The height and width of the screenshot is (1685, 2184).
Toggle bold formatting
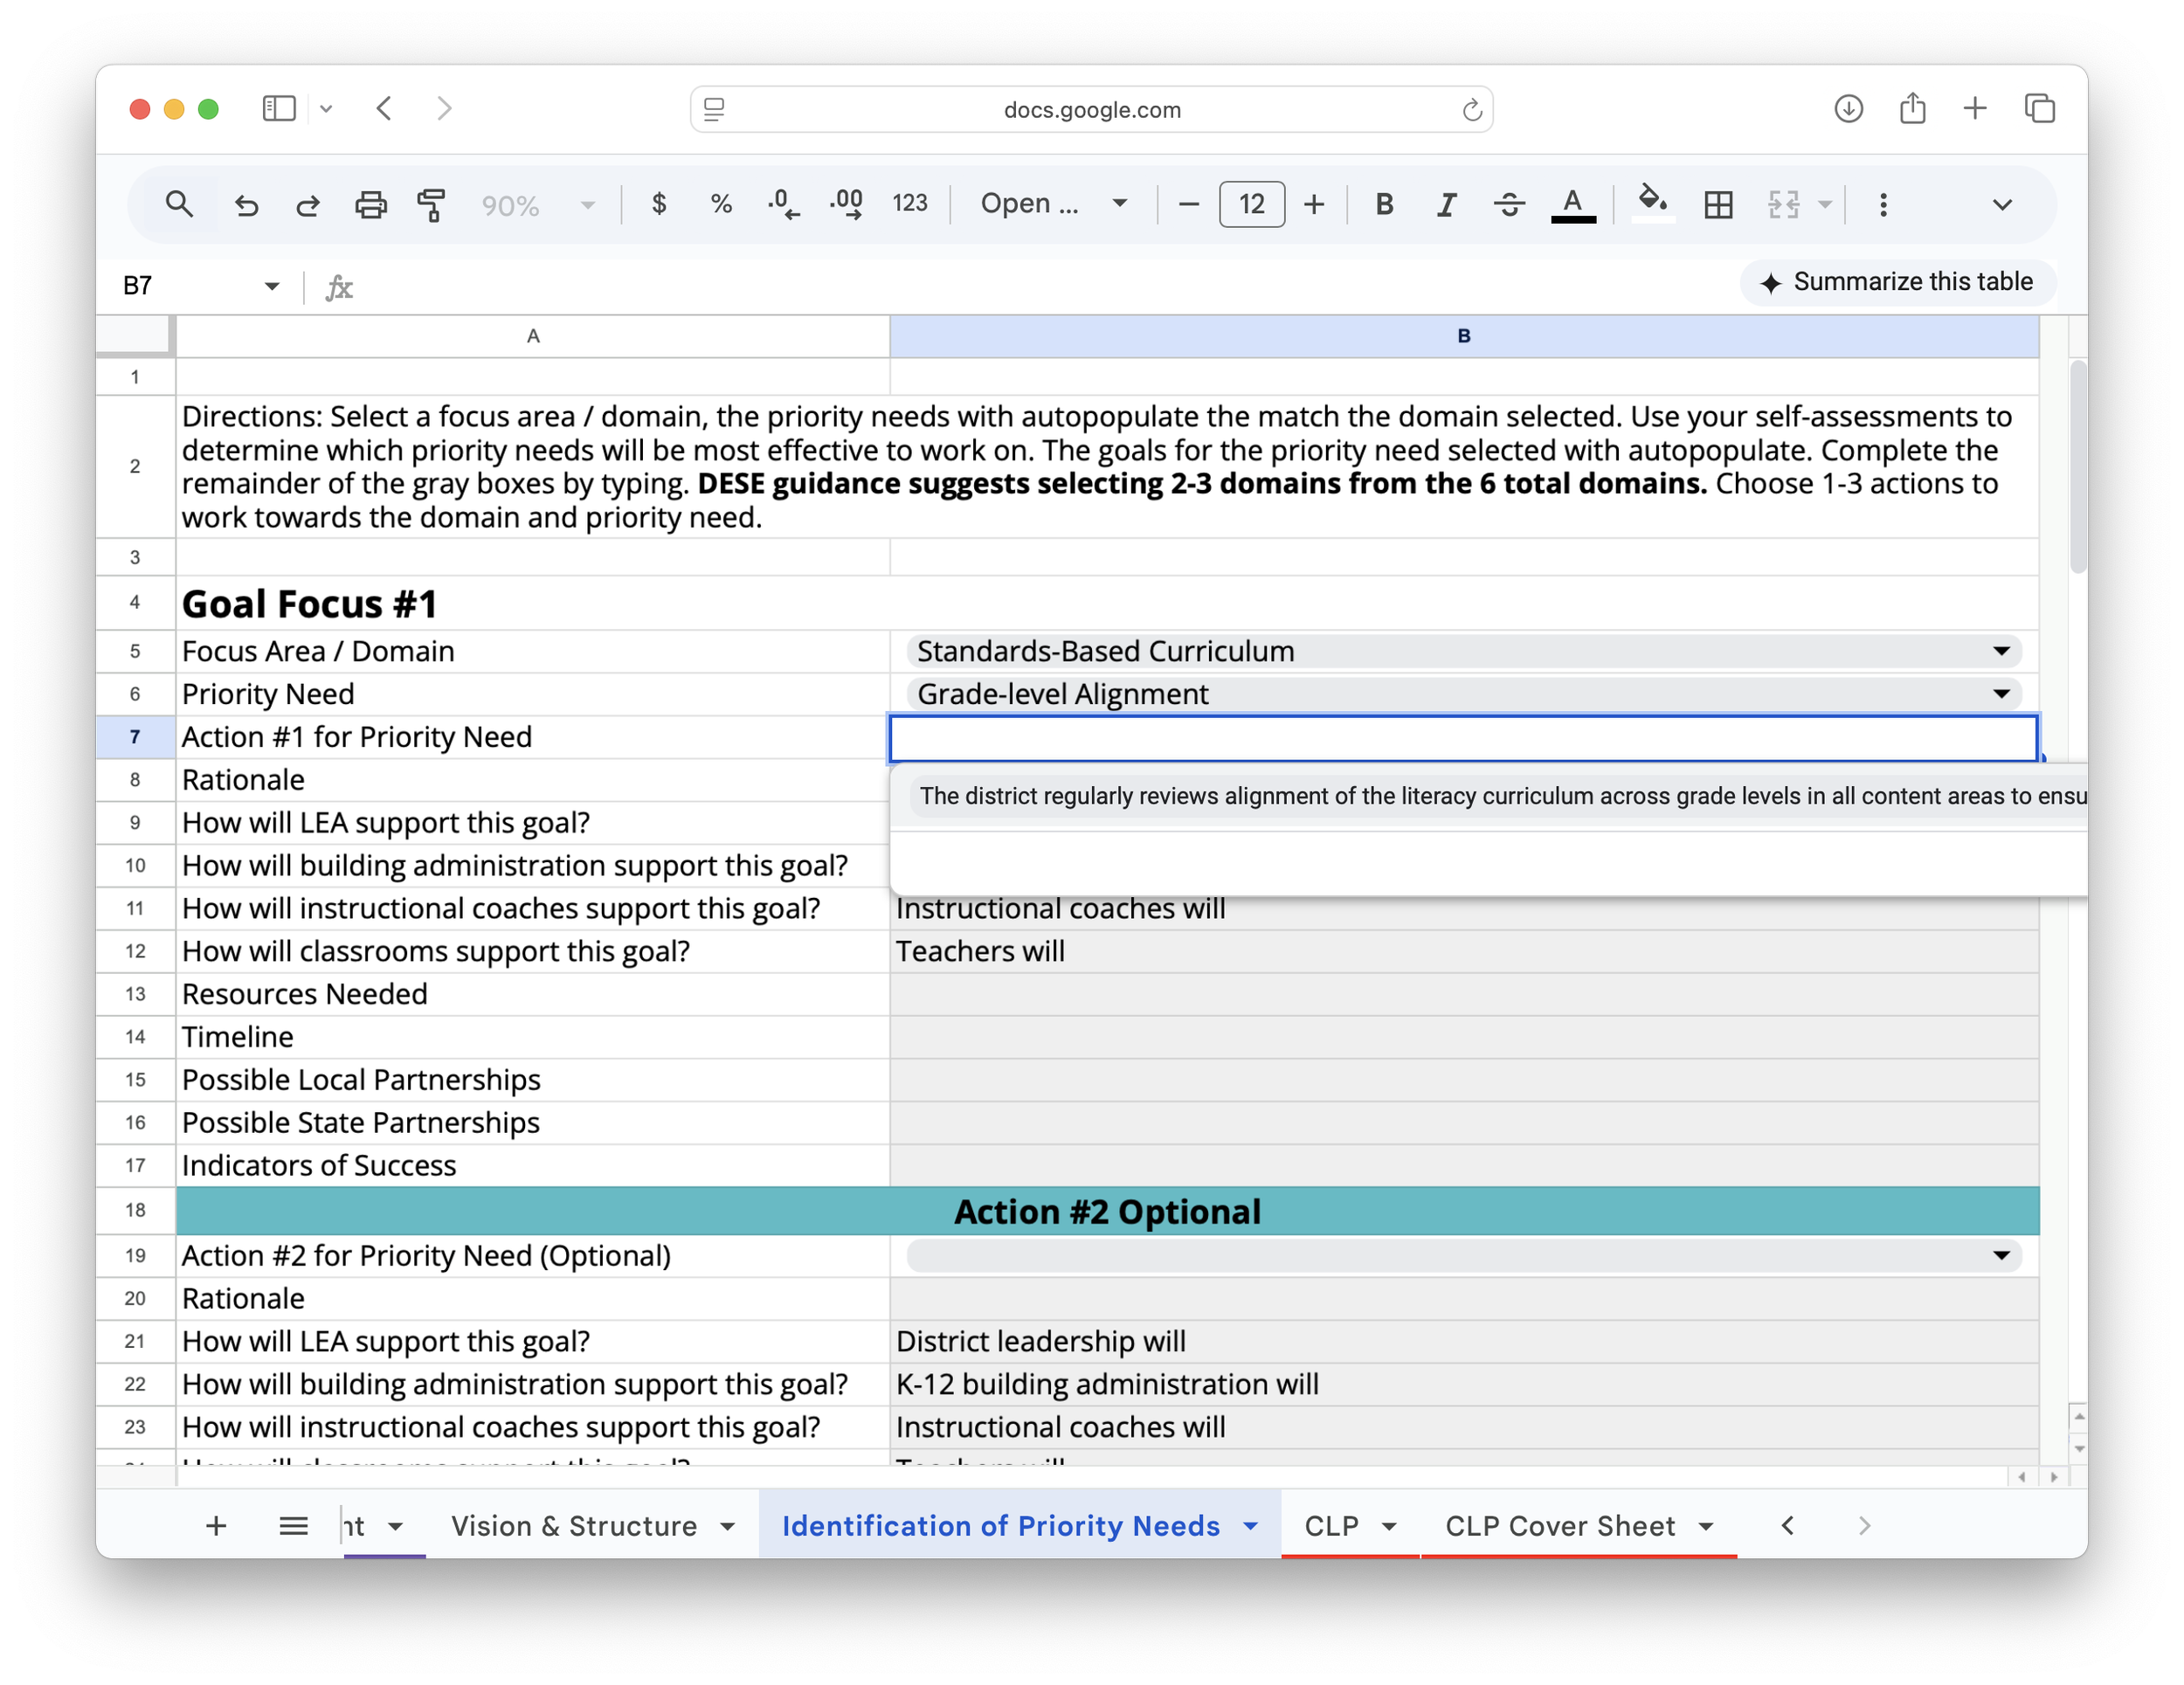[1384, 205]
